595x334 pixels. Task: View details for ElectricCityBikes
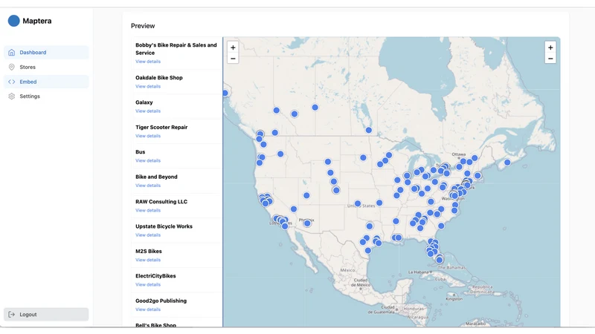click(148, 285)
